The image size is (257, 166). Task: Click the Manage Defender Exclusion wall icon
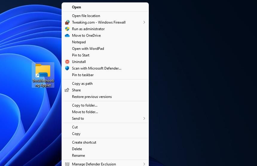67,164
